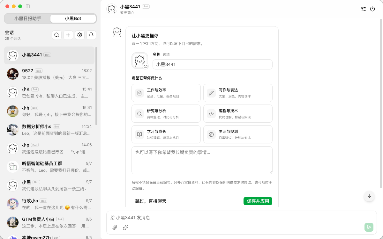The height and width of the screenshot is (239, 383).
Task: Click the 小h avatar thumbnail
Action: (x=13, y=111)
